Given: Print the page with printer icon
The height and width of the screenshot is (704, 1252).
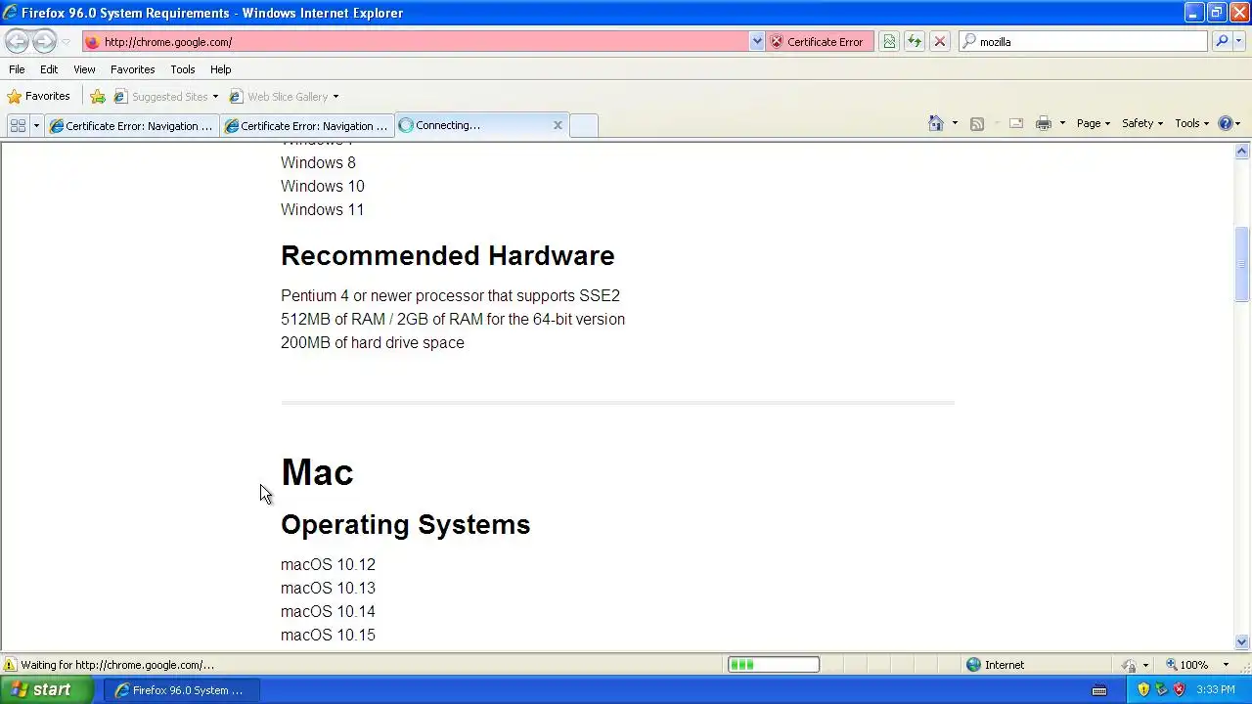Looking at the screenshot, I should click(1043, 123).
